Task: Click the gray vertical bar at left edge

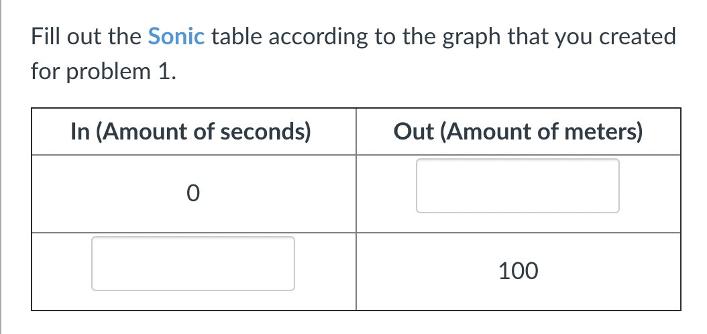Action: click(x=2, y=167)
